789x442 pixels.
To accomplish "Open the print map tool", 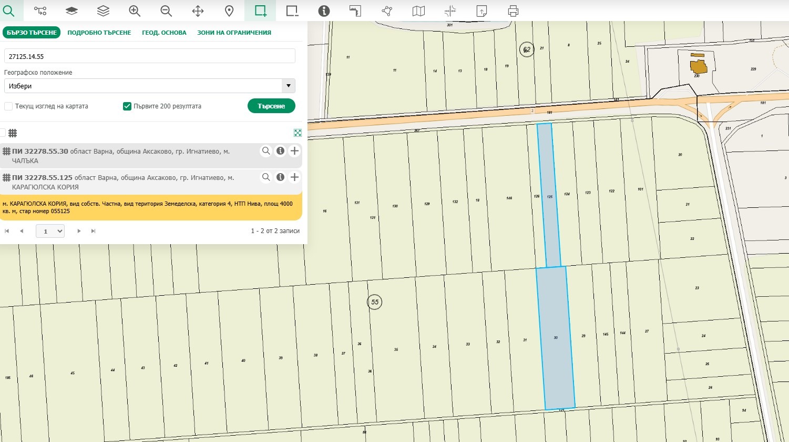I will (513, 11).
